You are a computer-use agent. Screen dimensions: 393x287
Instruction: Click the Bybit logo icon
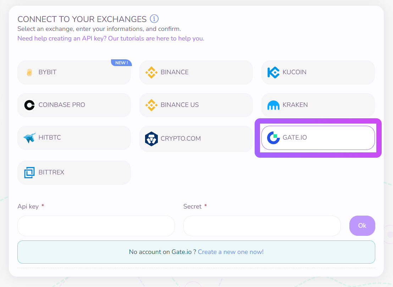coord(29,72)
